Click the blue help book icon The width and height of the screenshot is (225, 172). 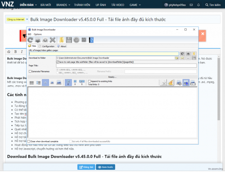(x=91, y=40)
